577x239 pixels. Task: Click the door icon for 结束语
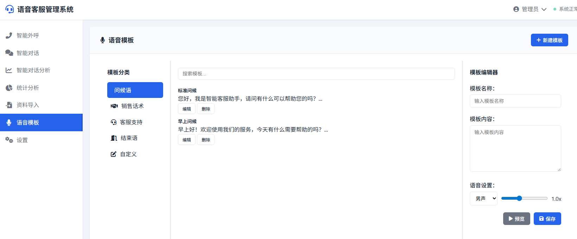coord(114,138)
